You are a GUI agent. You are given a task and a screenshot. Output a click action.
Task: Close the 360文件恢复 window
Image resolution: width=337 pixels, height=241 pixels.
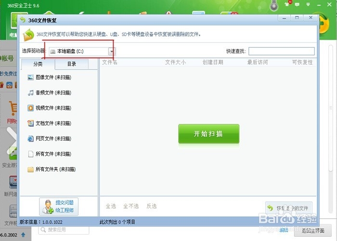(x=311, y=18)
